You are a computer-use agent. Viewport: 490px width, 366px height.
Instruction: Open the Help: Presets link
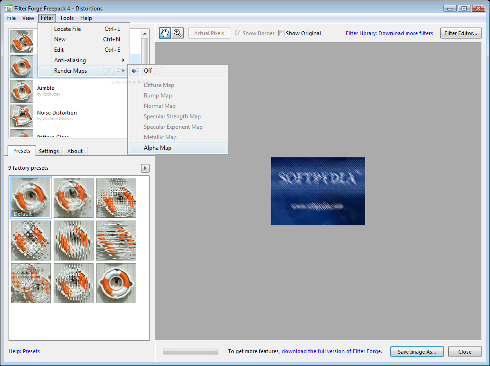[24, 351]
